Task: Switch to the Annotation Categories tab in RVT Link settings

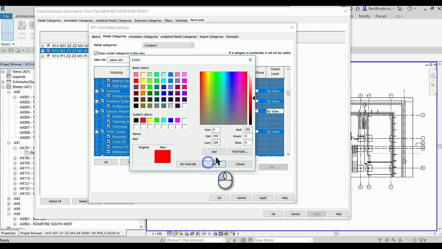Action: point(143,37)
